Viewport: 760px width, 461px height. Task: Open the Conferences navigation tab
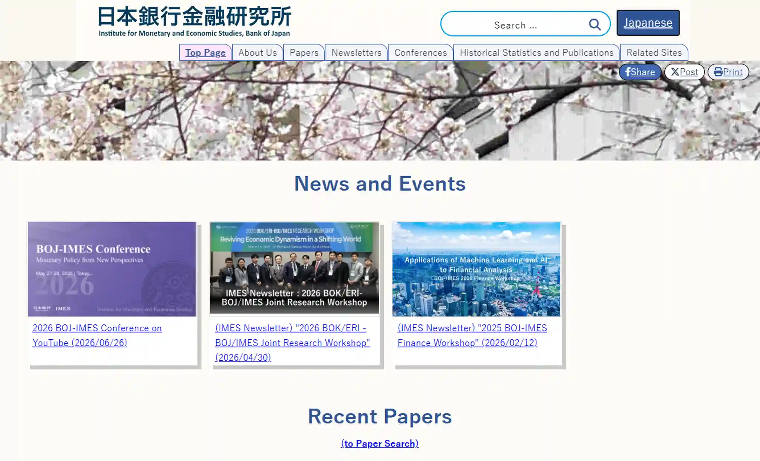(420, 52)
